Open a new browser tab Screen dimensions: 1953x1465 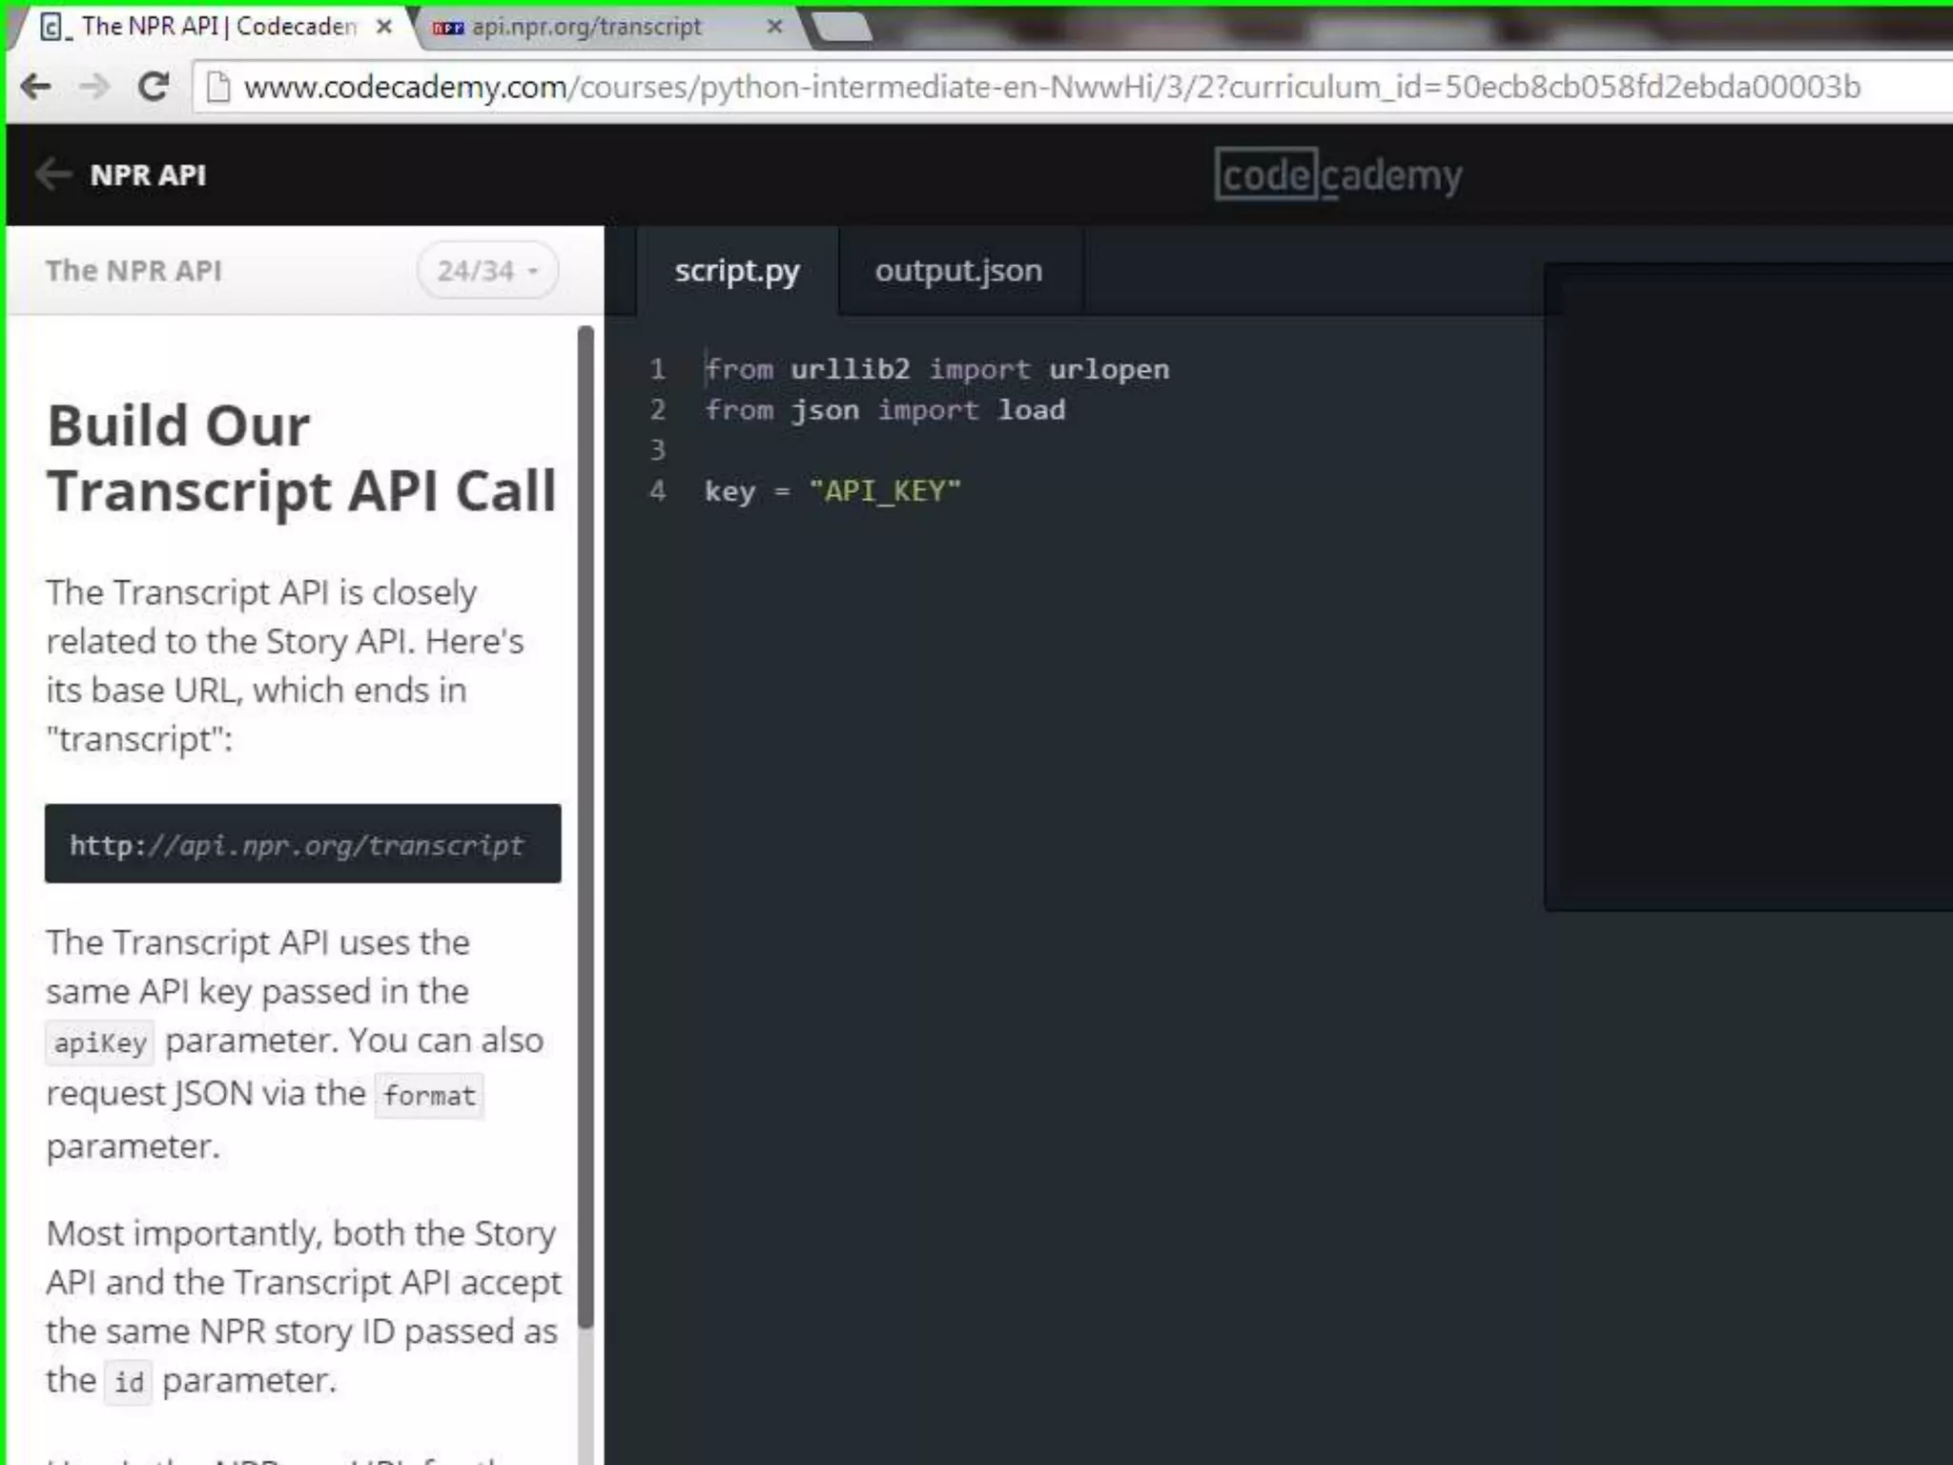(841, 27)
